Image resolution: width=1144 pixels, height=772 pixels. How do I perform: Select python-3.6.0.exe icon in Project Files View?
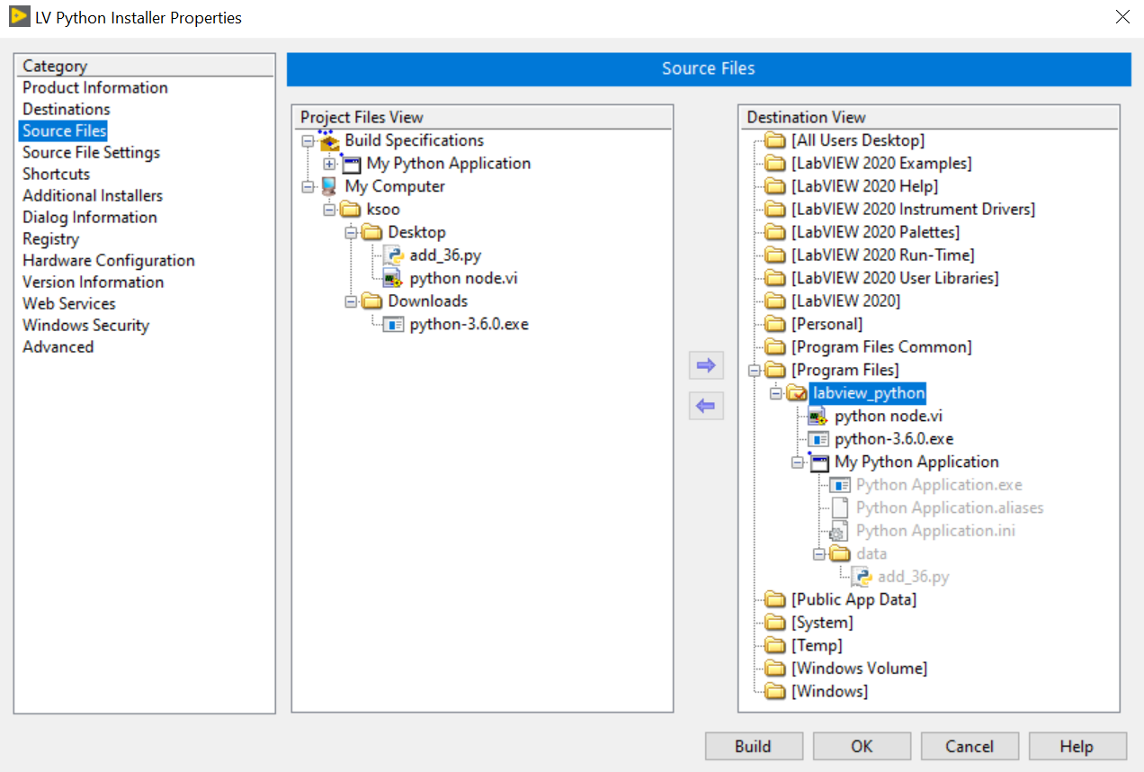click(393, 324)
